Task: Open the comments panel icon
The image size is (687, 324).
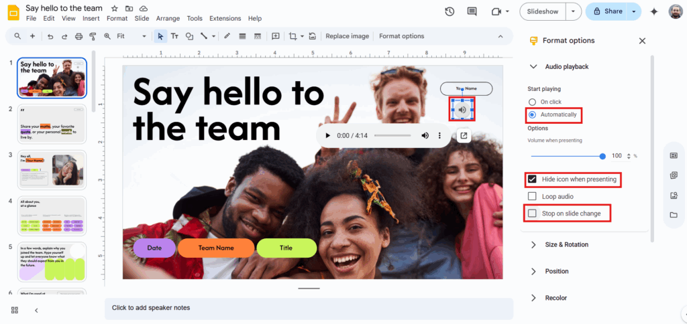Action: point(472,11)
